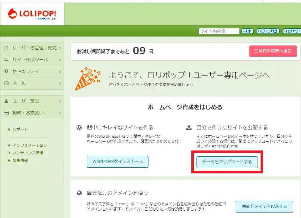Click the arrow icon before メンテナンス情報
Viewport: 301px width, 218px height.
pyautogui.click(x=9, y=153)
